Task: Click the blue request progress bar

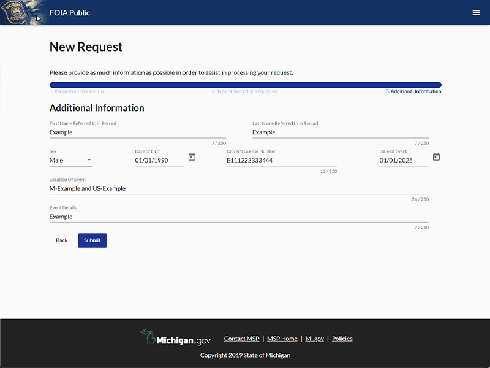Action: 246,85
